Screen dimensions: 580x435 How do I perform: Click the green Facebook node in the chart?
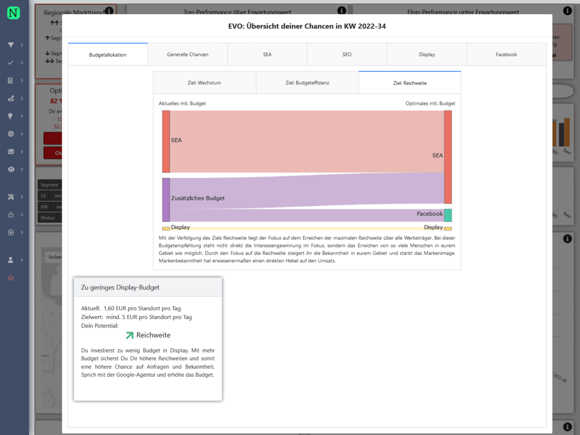448,215
